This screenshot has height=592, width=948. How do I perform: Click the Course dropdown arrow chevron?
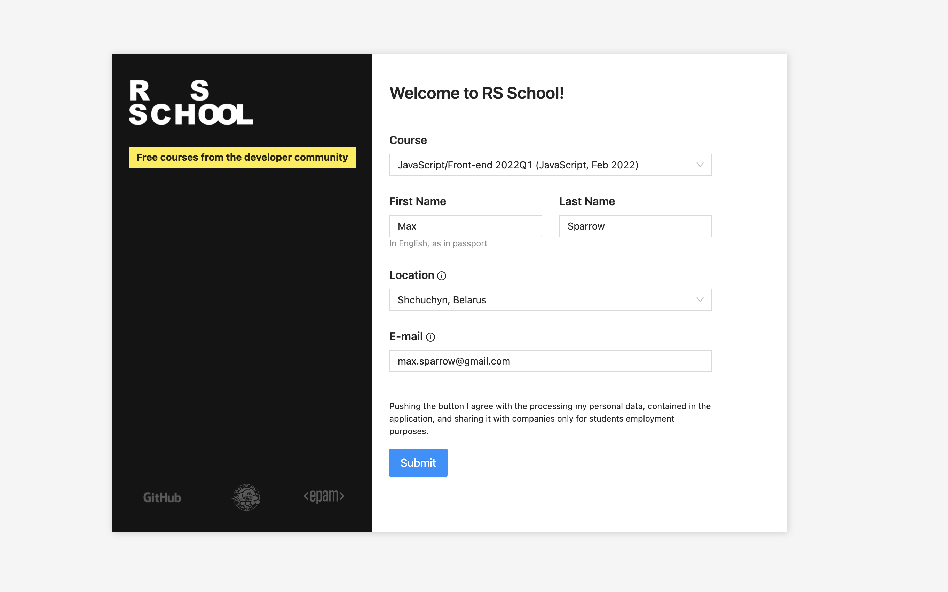pyautogui.click(x=700, y=165)
